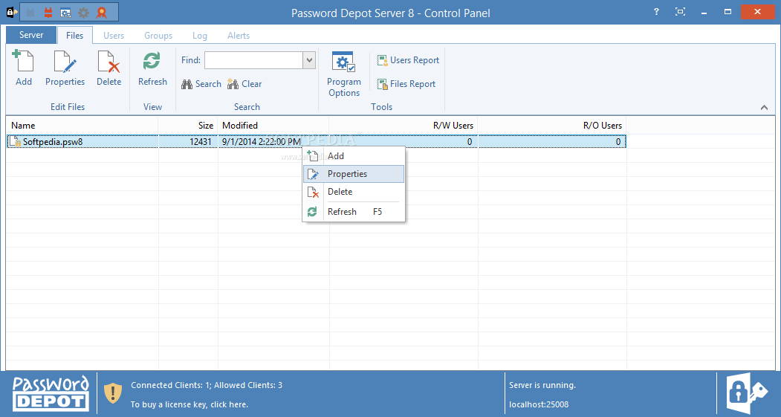Collapse the ribbon with the chevron arrow
This screenshot has height=417, width=781.
point(764,107)
